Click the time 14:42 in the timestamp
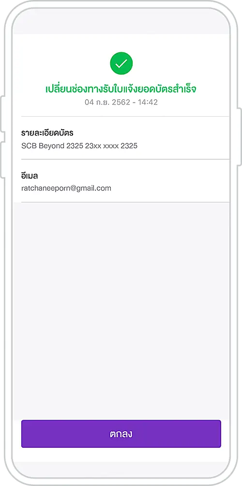242x486 pixels. coord(148,102)
